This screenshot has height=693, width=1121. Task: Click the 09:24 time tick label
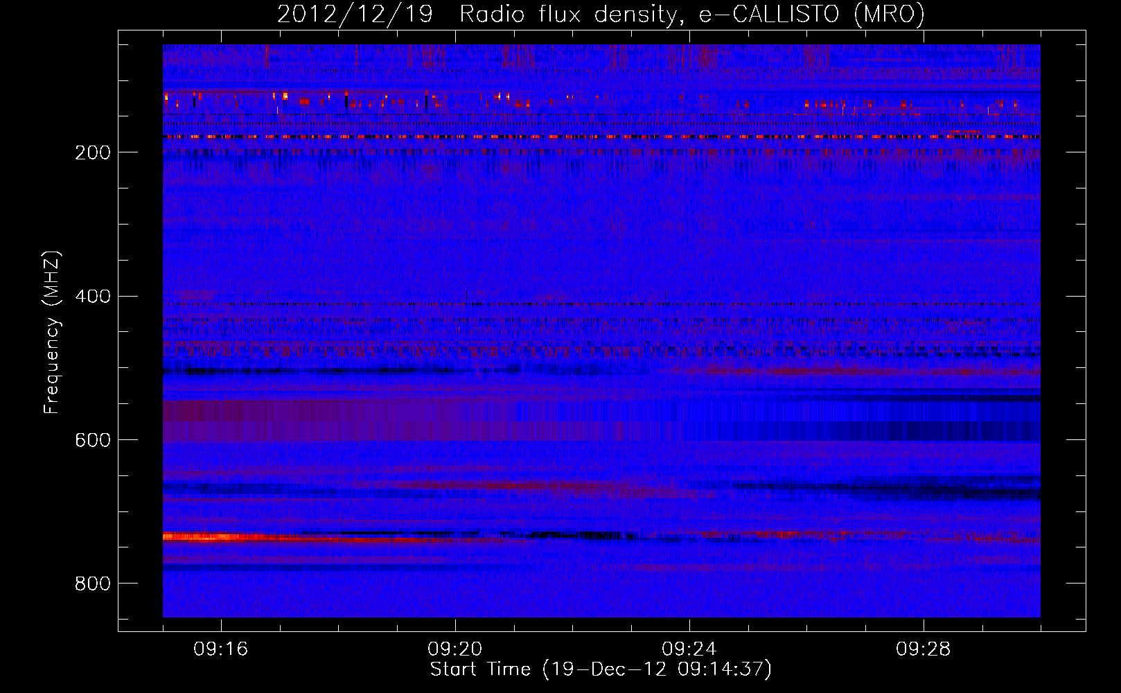tap(689, 649)
